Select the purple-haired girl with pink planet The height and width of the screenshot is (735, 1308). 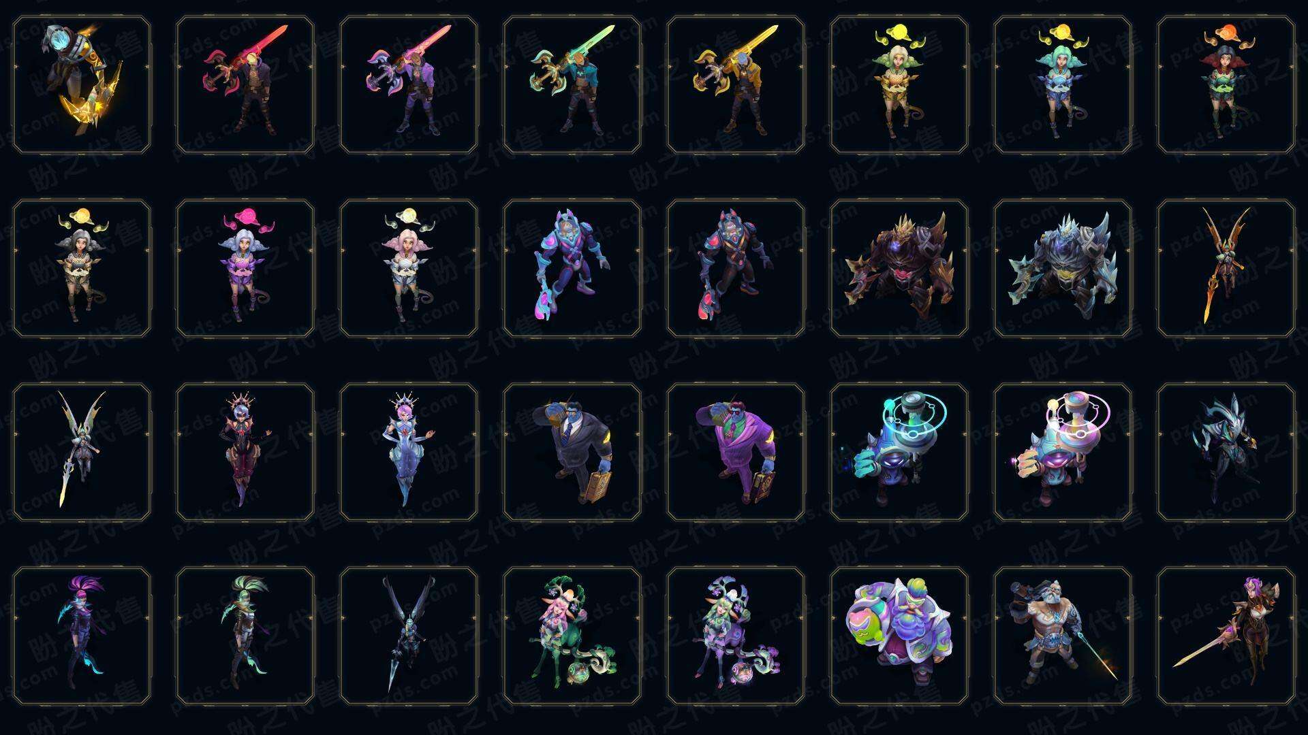[x=245, y=268]
